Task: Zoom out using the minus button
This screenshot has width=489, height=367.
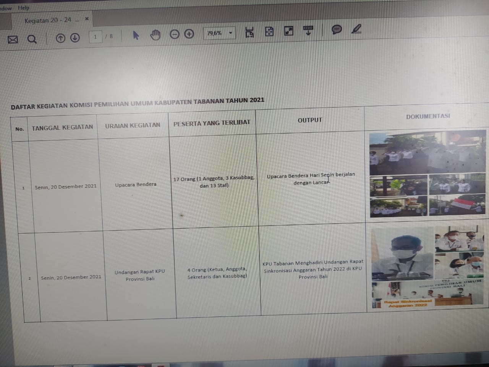Action: coord(174,34)
